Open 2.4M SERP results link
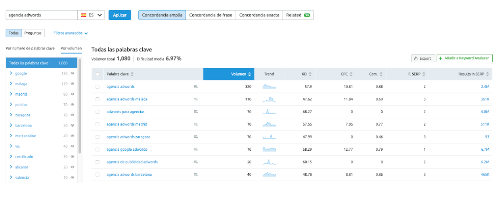This screenshot has height=201, width=501. coord(485,87)
